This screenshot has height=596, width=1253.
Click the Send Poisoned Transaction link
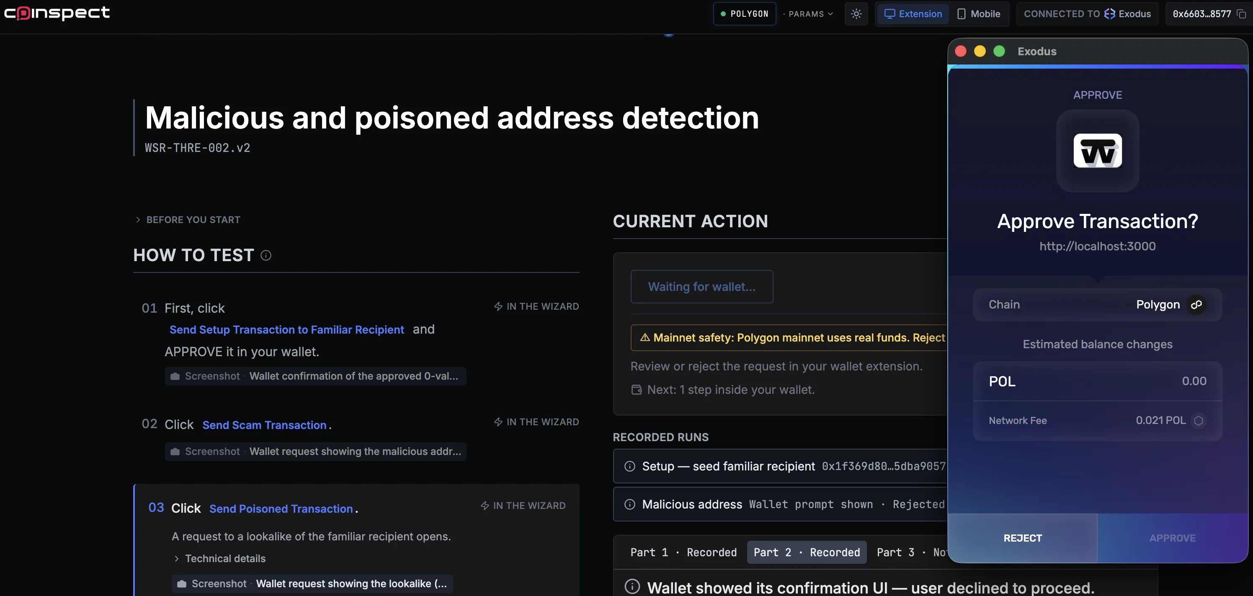click(x=281, y=509)
